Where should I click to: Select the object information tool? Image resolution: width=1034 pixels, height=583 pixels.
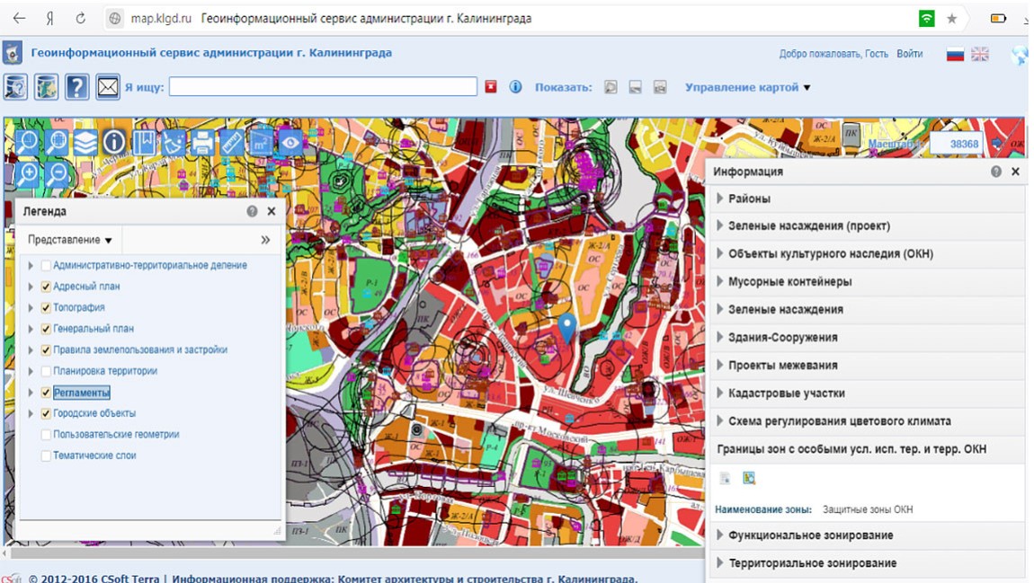pyautogui.click(x=114, y=142)
